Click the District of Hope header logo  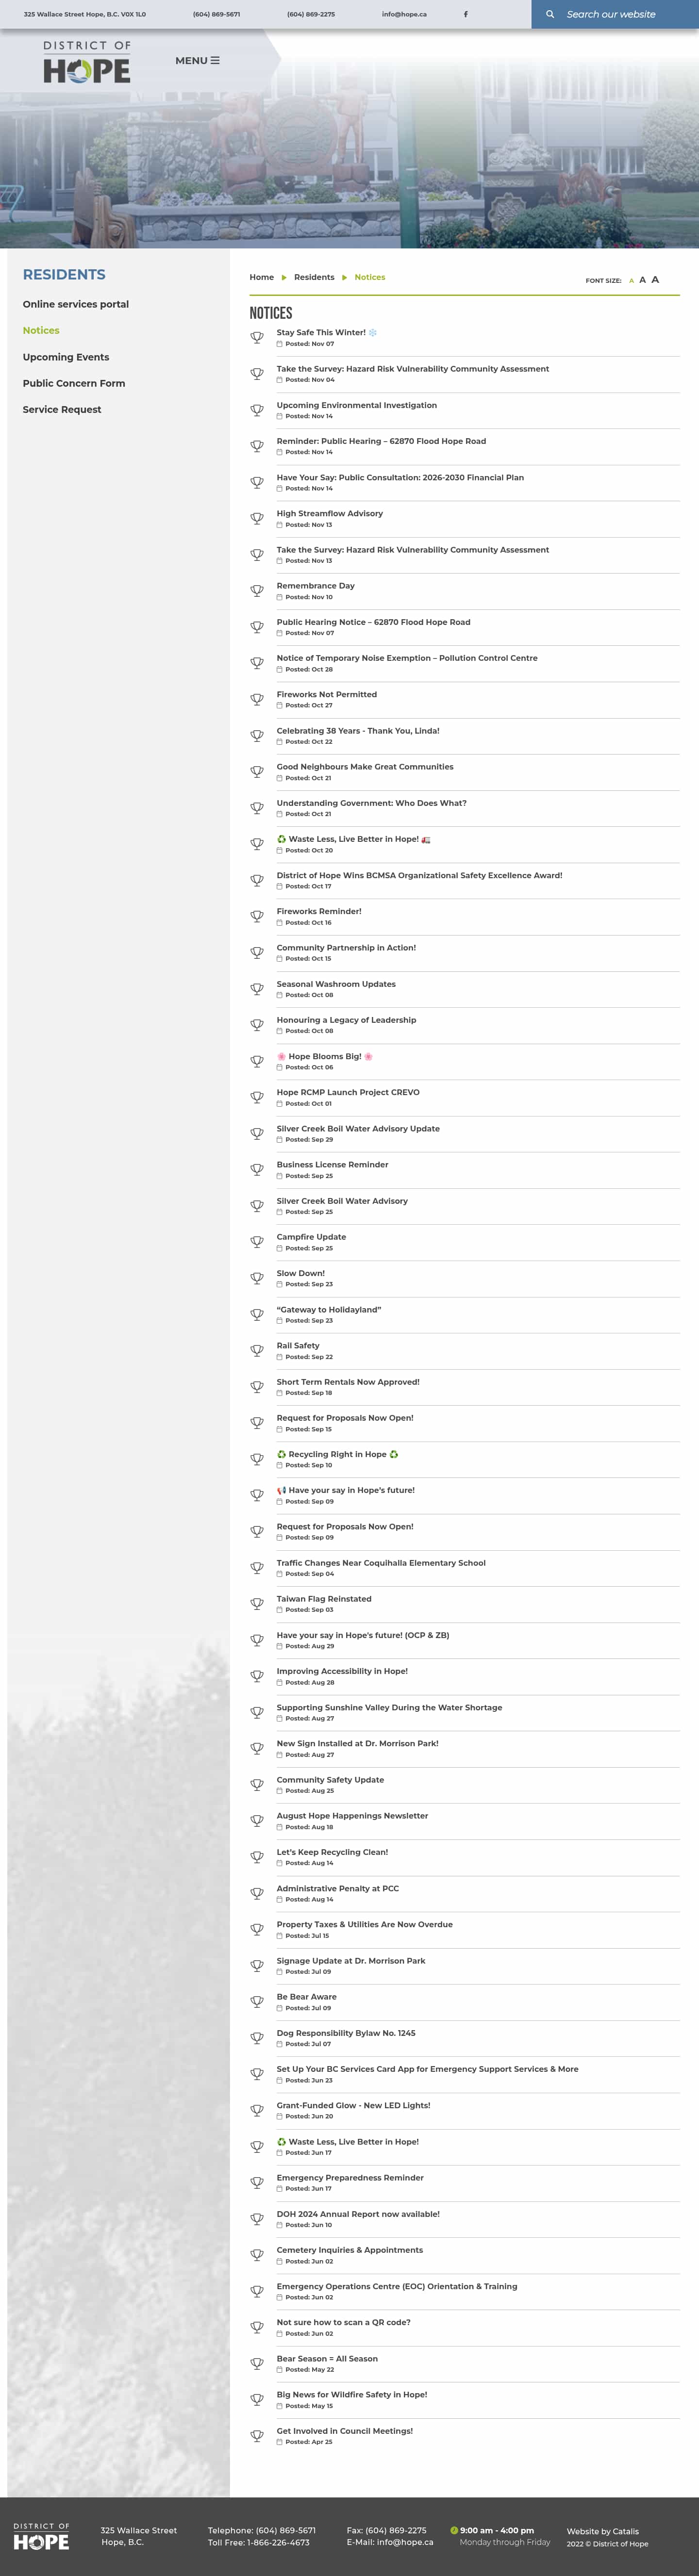coord(87,62)
